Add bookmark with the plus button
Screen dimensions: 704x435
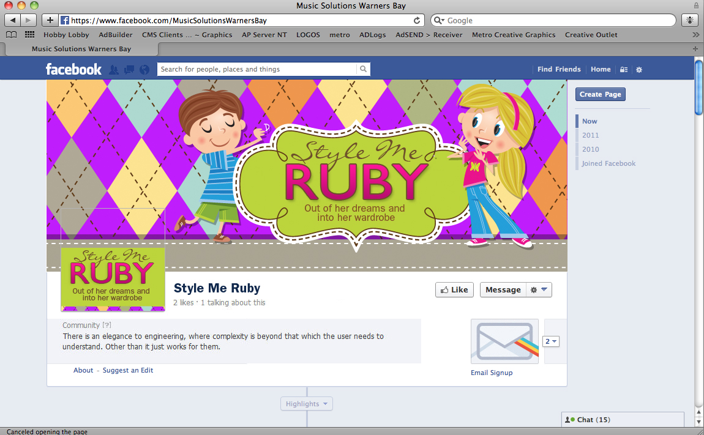pyautogui.click(x=50, y=20)
